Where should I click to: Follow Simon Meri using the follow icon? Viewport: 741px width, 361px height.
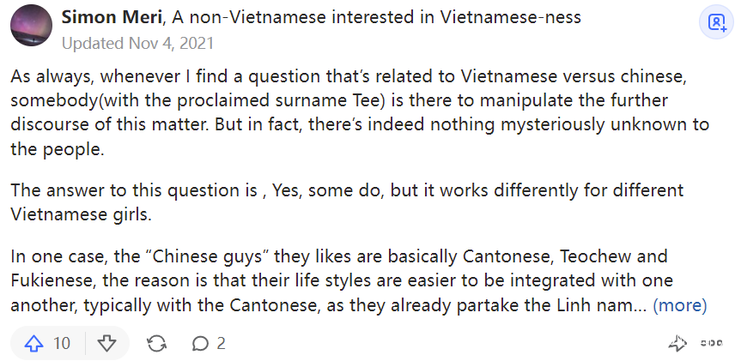tap(714, 22)
